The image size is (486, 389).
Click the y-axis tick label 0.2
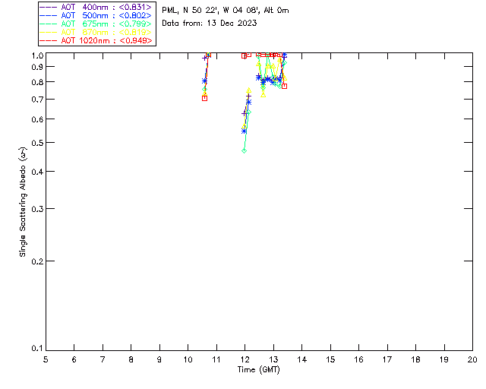(x=37, y=261)
